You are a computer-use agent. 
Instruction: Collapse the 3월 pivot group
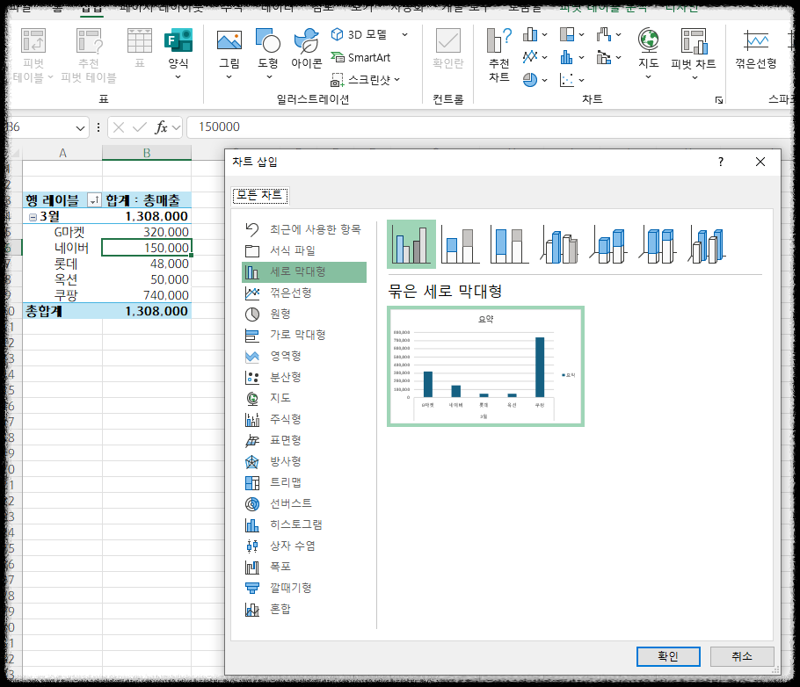pyautogui.click(x=33, y=217)
